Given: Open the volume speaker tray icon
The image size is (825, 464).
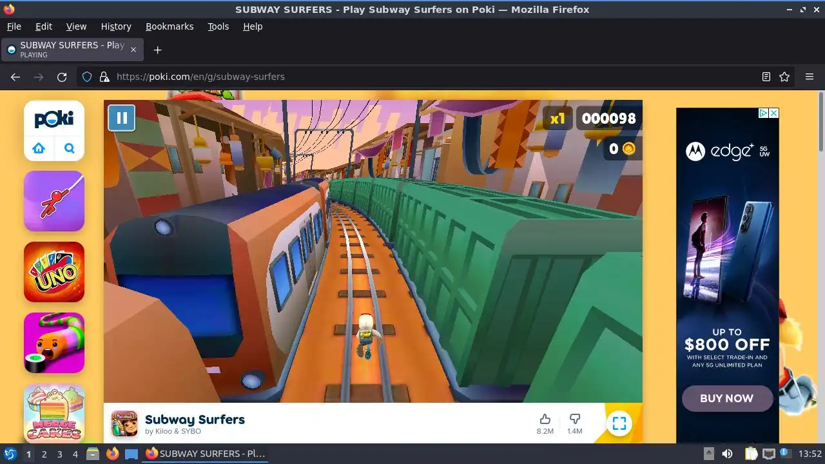Looking at the screenshot, I should coord(727,454).
